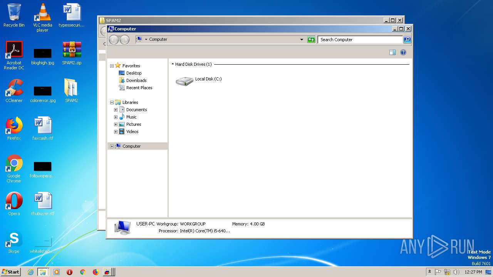
Task: Expand the Computer tree node
Action: [112, 146]
